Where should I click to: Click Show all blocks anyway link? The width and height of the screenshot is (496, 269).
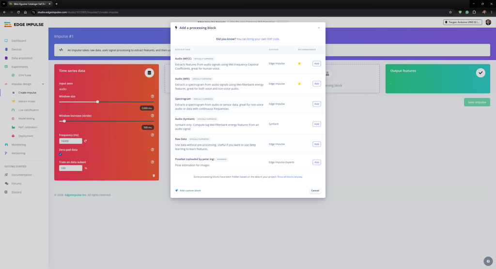[290, 177]
